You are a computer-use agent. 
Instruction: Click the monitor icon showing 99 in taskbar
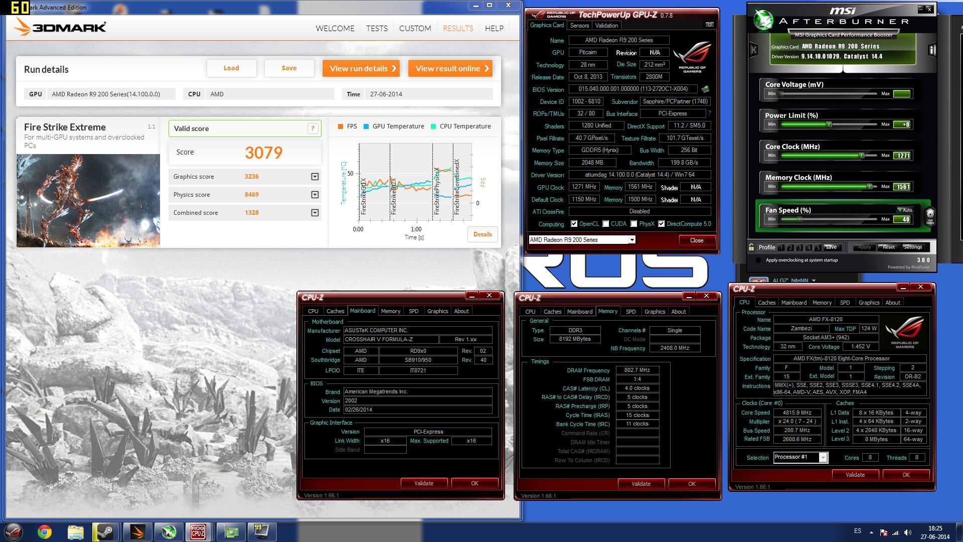[262, 532]
